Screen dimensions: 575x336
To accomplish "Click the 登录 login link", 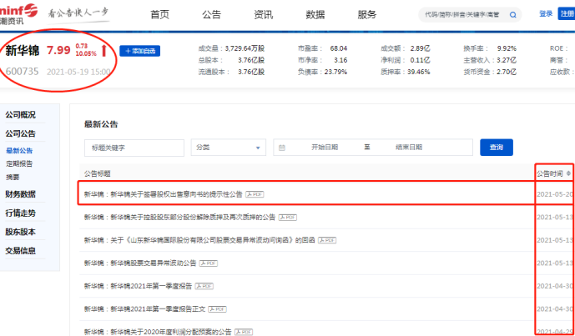I will pyautogui.click(x=546, y=14).
